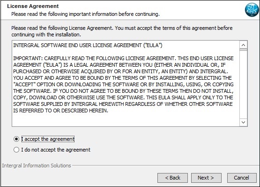Click the scroll up arrow of license text

pyautogui.click(x=243, y=45)
